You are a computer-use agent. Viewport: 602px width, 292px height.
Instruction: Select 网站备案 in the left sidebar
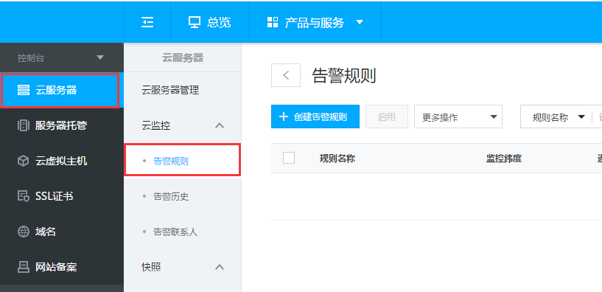pyautogui.click(x=62, y=267)
